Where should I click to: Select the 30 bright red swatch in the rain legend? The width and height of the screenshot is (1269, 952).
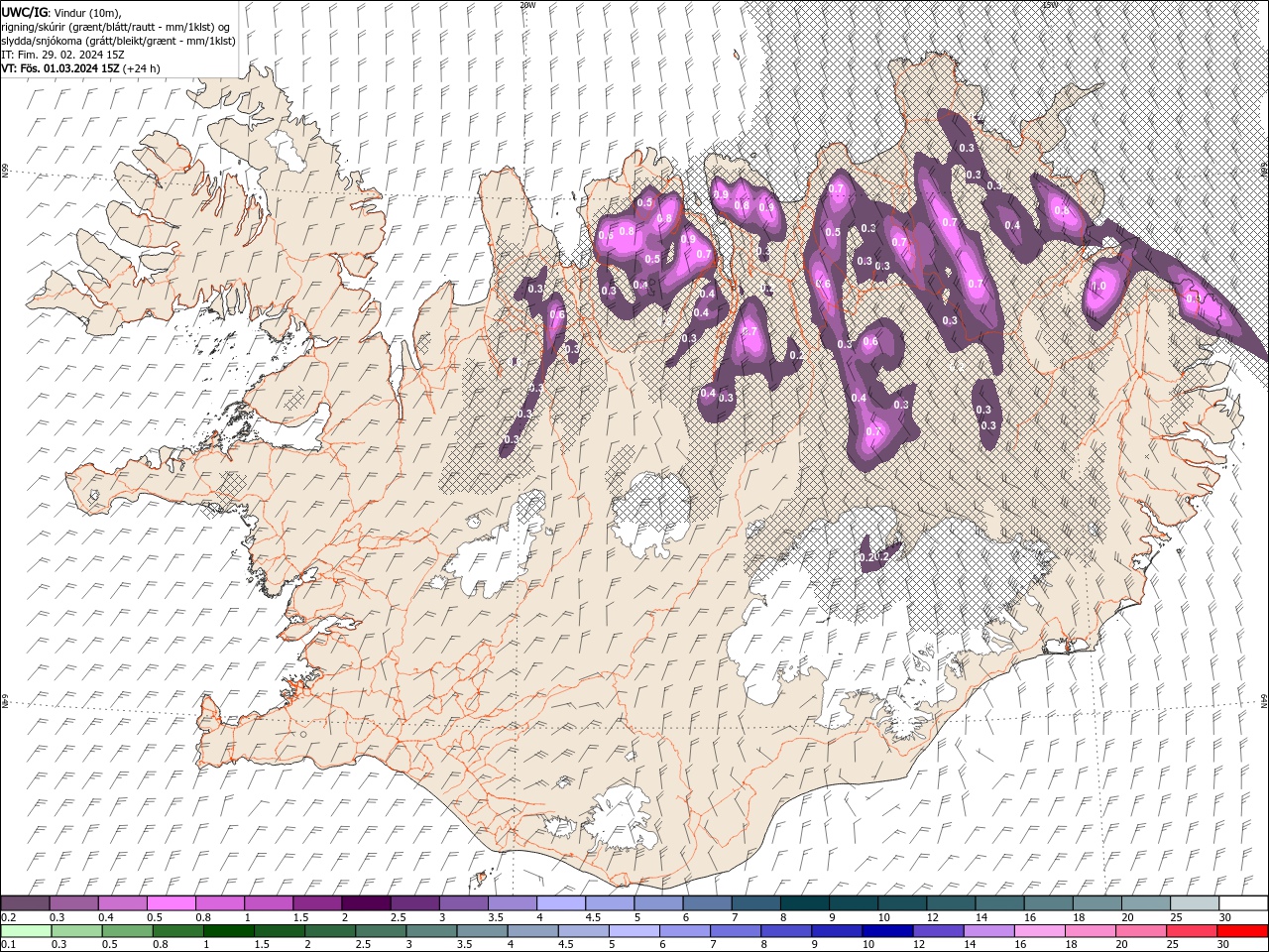pos(1241,931)
